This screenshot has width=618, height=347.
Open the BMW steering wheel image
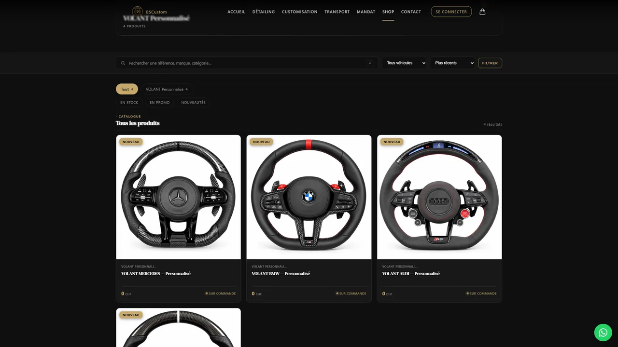(309, 197)
